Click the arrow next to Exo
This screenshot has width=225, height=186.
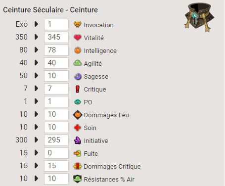coord(37,24)
